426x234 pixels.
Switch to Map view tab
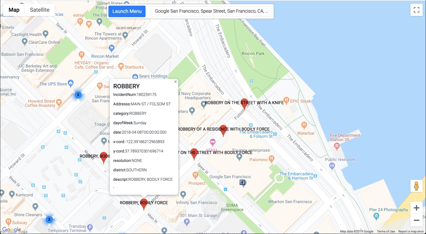(x=14, y=10)
